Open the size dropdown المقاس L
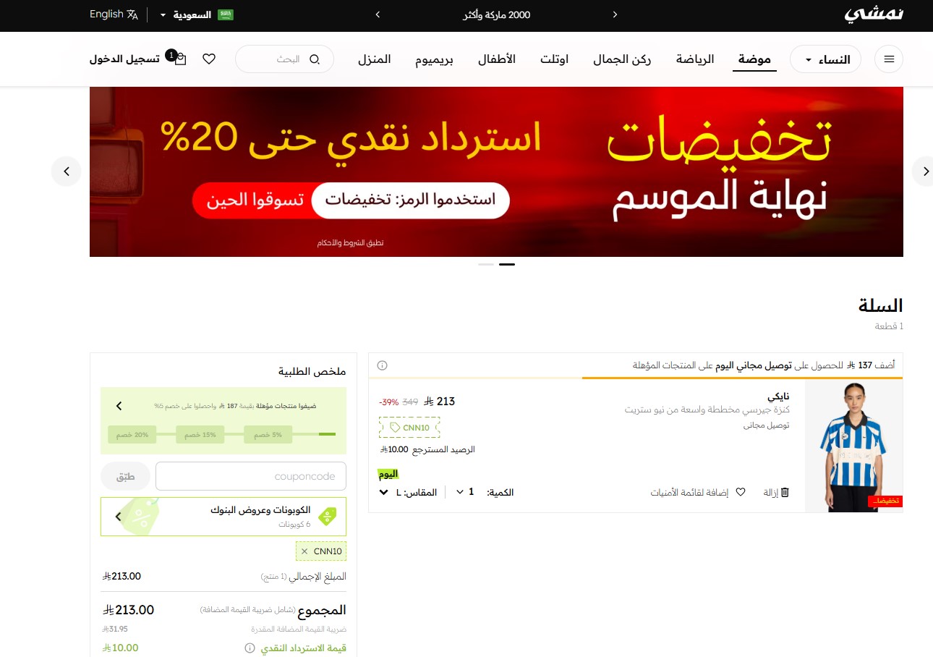Viewport: 933px width, 657px height. (408, 492)
